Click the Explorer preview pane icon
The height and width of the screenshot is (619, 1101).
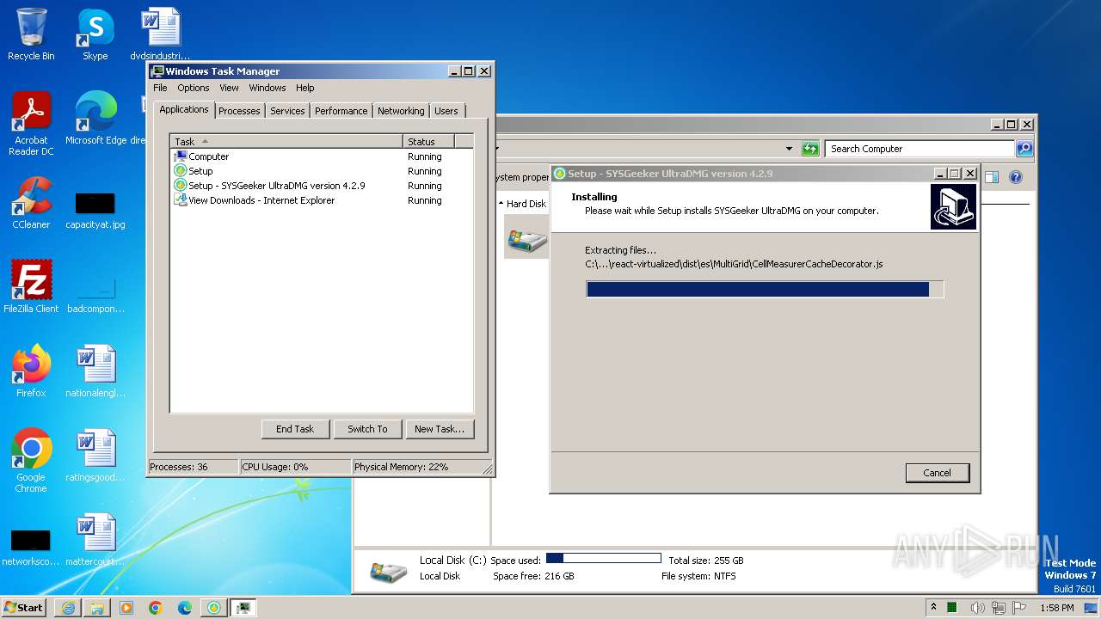click(992, 177)
